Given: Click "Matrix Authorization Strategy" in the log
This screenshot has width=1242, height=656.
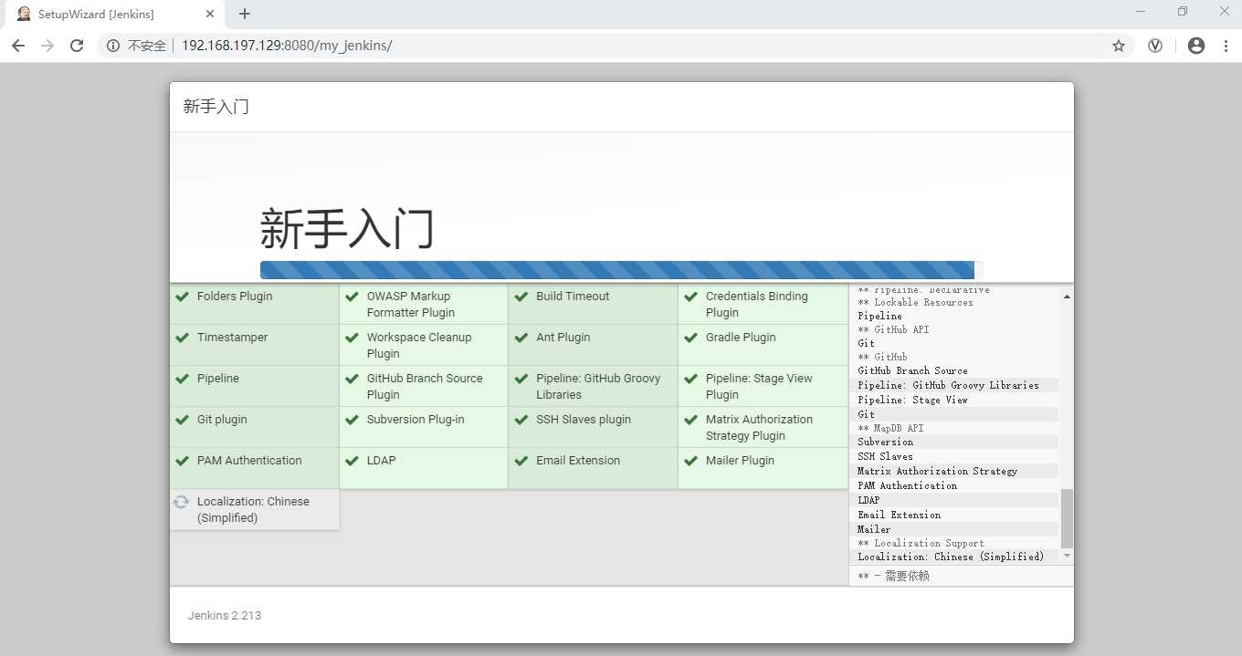Looking at the screenshot, I should point(937,471).
